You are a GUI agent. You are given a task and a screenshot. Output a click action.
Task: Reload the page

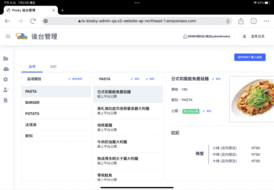click(x=33, y=21)
